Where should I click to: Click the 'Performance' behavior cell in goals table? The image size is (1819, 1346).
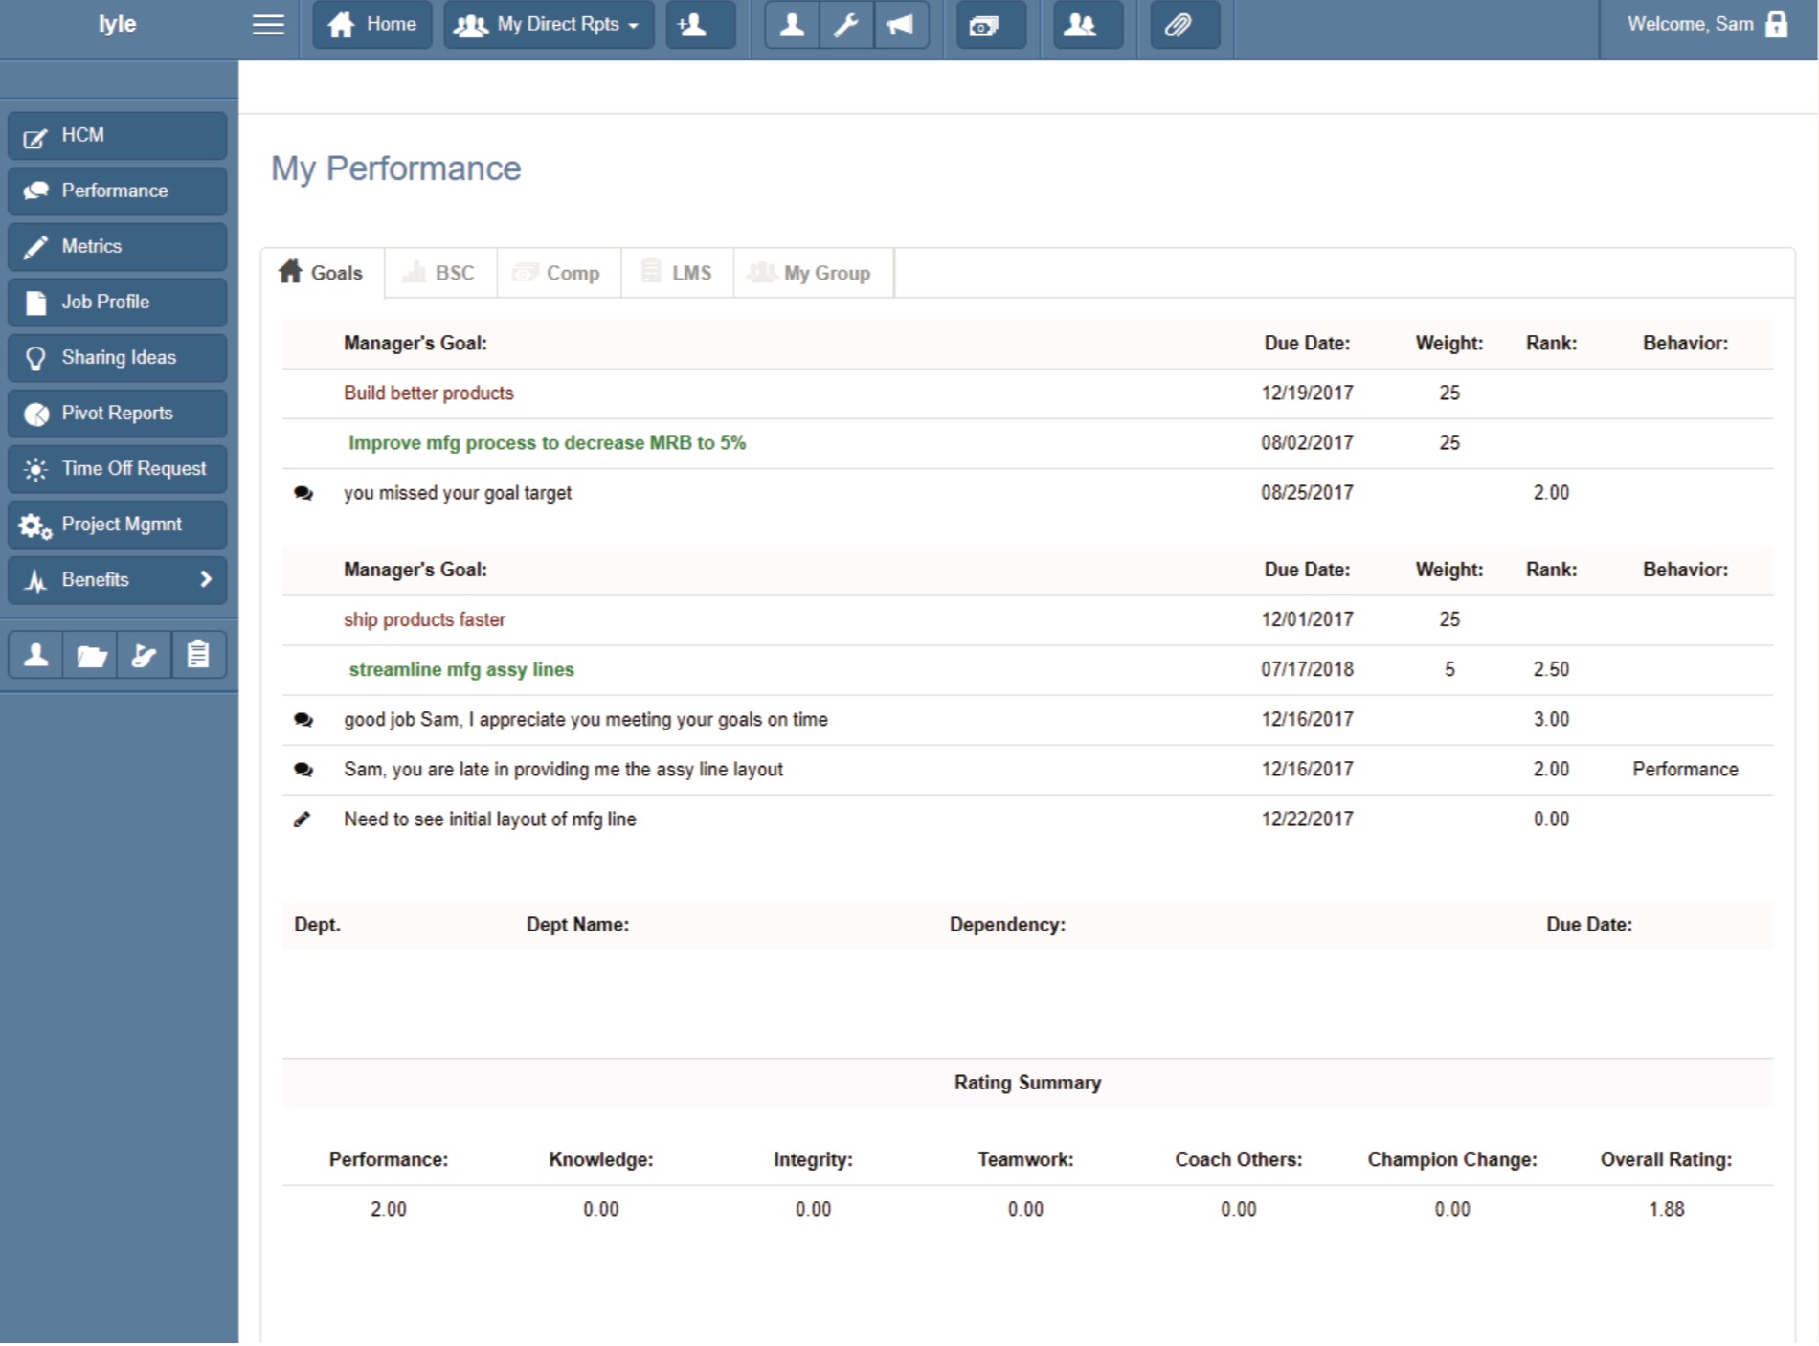[x=1685, y=770]
